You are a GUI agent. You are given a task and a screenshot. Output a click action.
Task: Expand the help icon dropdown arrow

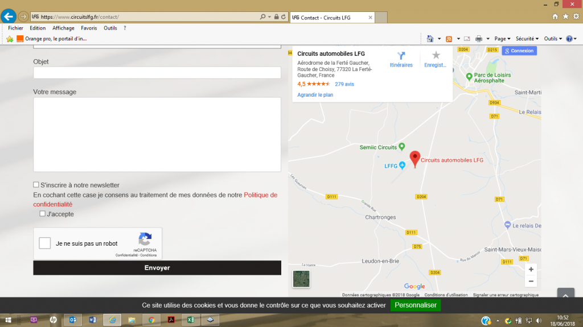coord(575,39)
